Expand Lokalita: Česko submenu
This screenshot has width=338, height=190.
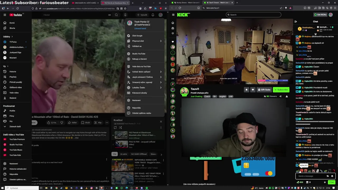point(144,88)
